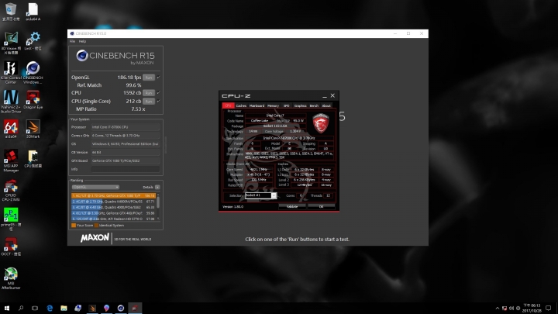Click the Info input field in Your System
Screen dimensions: 558x314
126,169
